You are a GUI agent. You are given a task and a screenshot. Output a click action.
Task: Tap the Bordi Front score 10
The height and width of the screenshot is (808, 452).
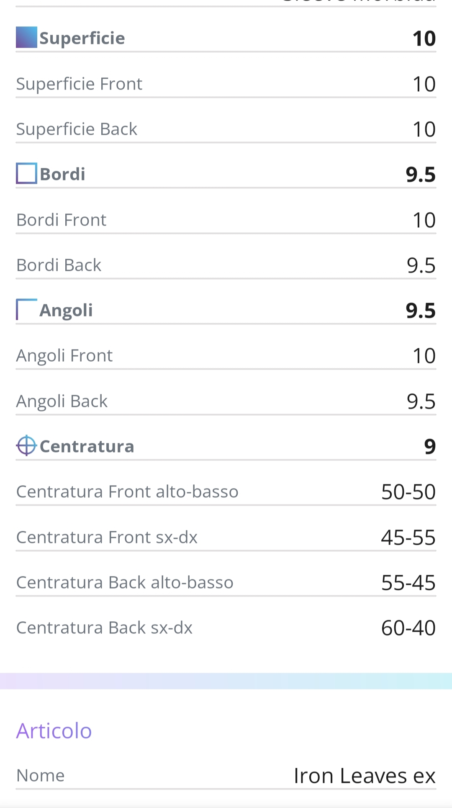click(424, 220)
